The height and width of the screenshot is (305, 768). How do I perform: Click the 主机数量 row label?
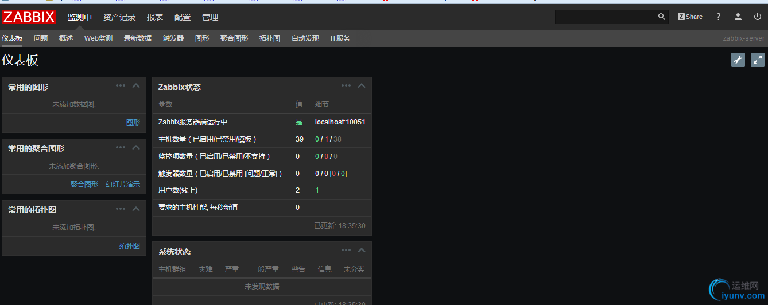[207, 139]
